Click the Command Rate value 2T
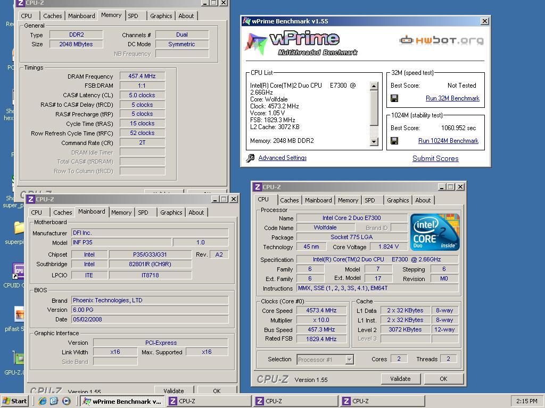Screen dimensions: 545x408 (x=142, y=142)
